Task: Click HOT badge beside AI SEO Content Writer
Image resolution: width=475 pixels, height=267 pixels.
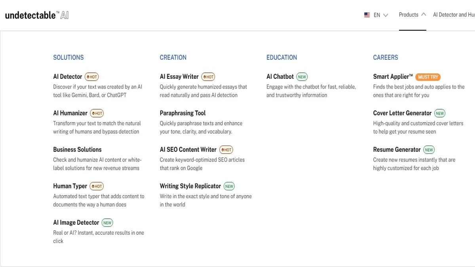Action: click(226, 150)
